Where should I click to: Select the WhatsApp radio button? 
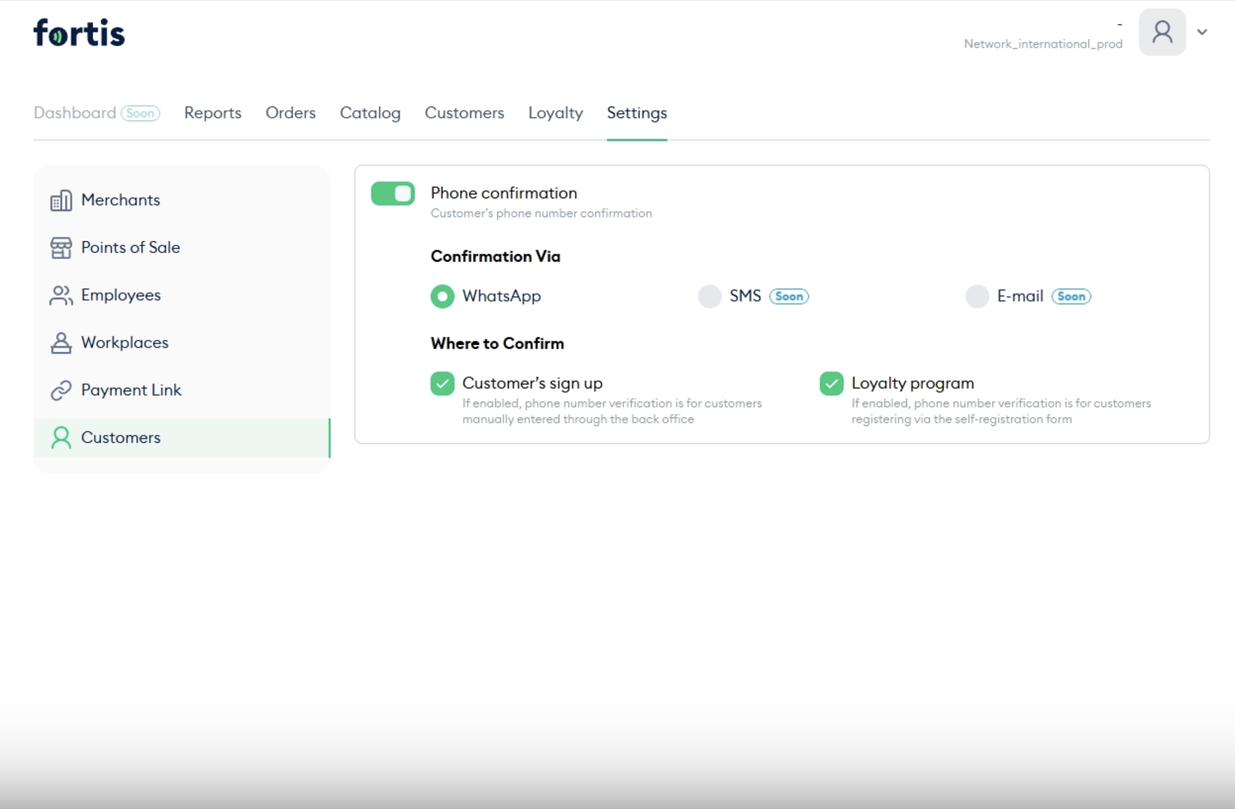442,296
